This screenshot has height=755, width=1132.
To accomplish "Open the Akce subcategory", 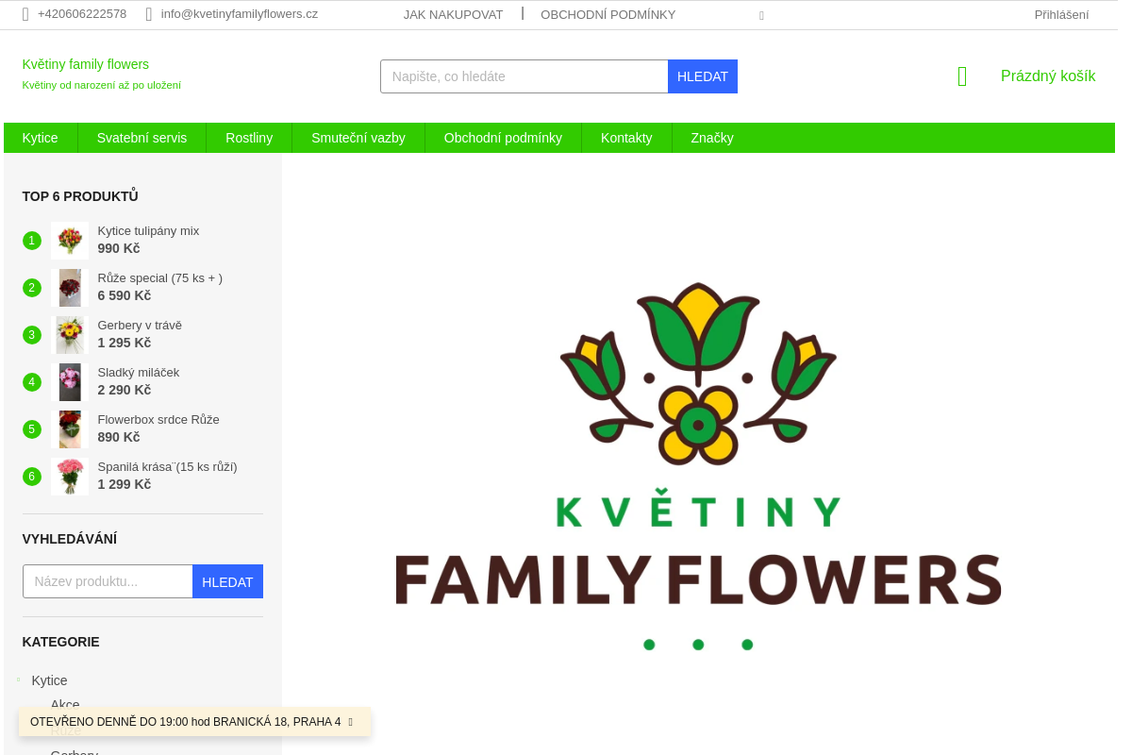I will click(65, 704).
